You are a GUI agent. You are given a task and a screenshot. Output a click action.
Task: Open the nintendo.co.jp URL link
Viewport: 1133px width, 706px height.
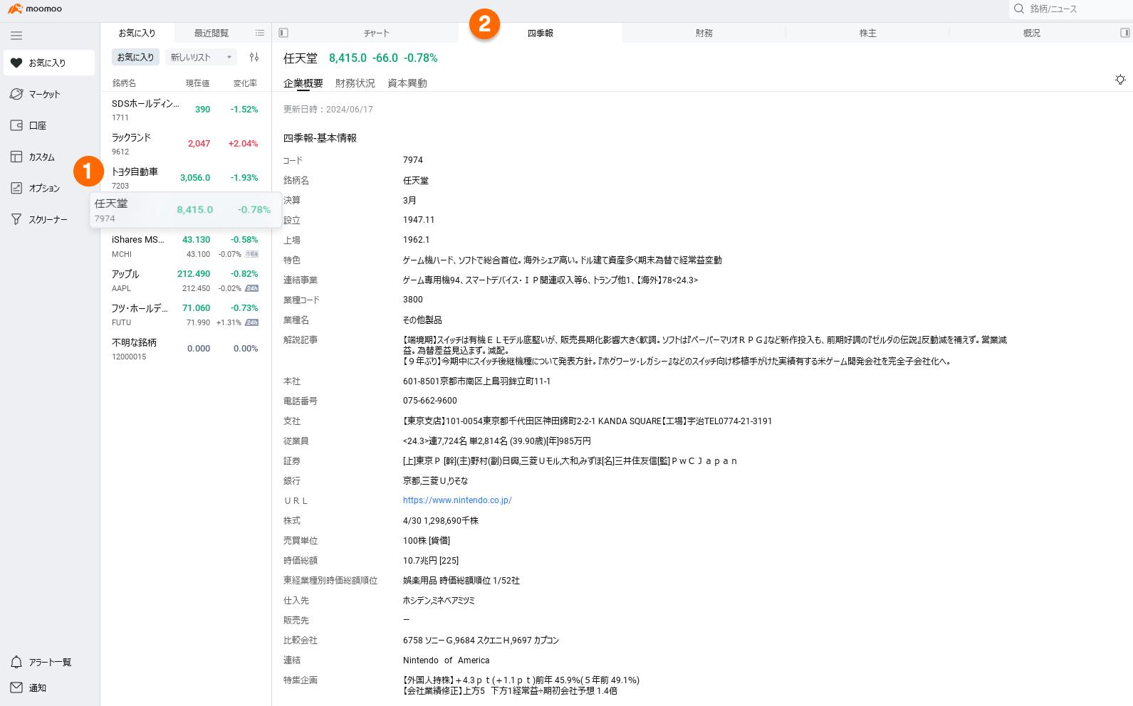coord(457,500)
